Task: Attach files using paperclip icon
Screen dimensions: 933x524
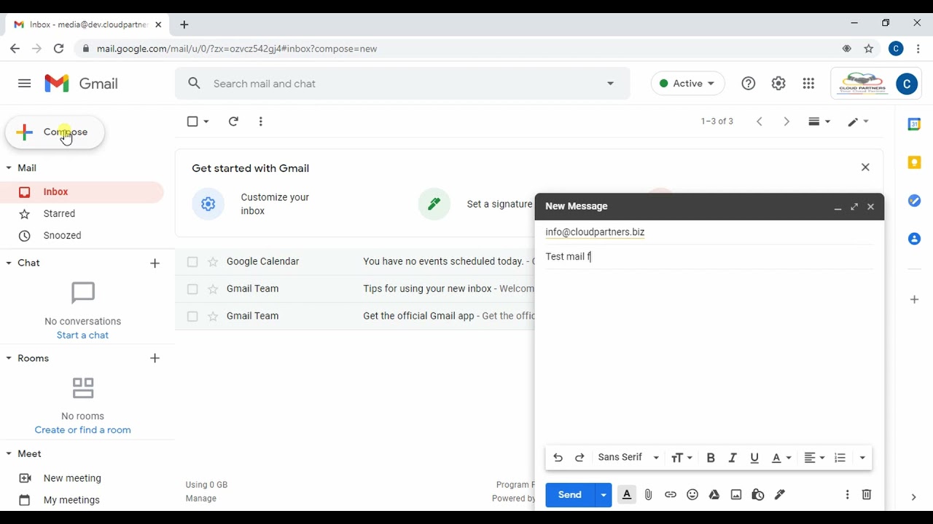Action: click(648, 495)
